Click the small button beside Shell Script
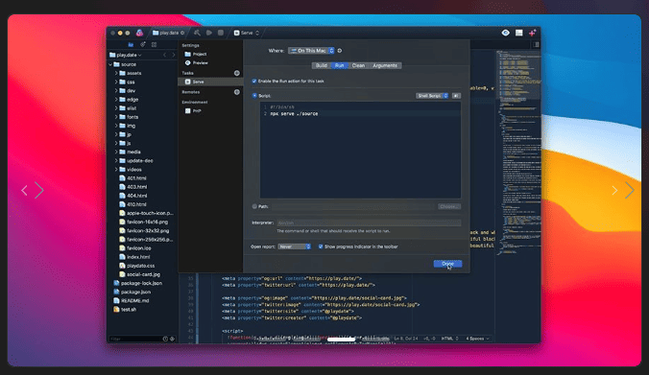 click(456, 96)
